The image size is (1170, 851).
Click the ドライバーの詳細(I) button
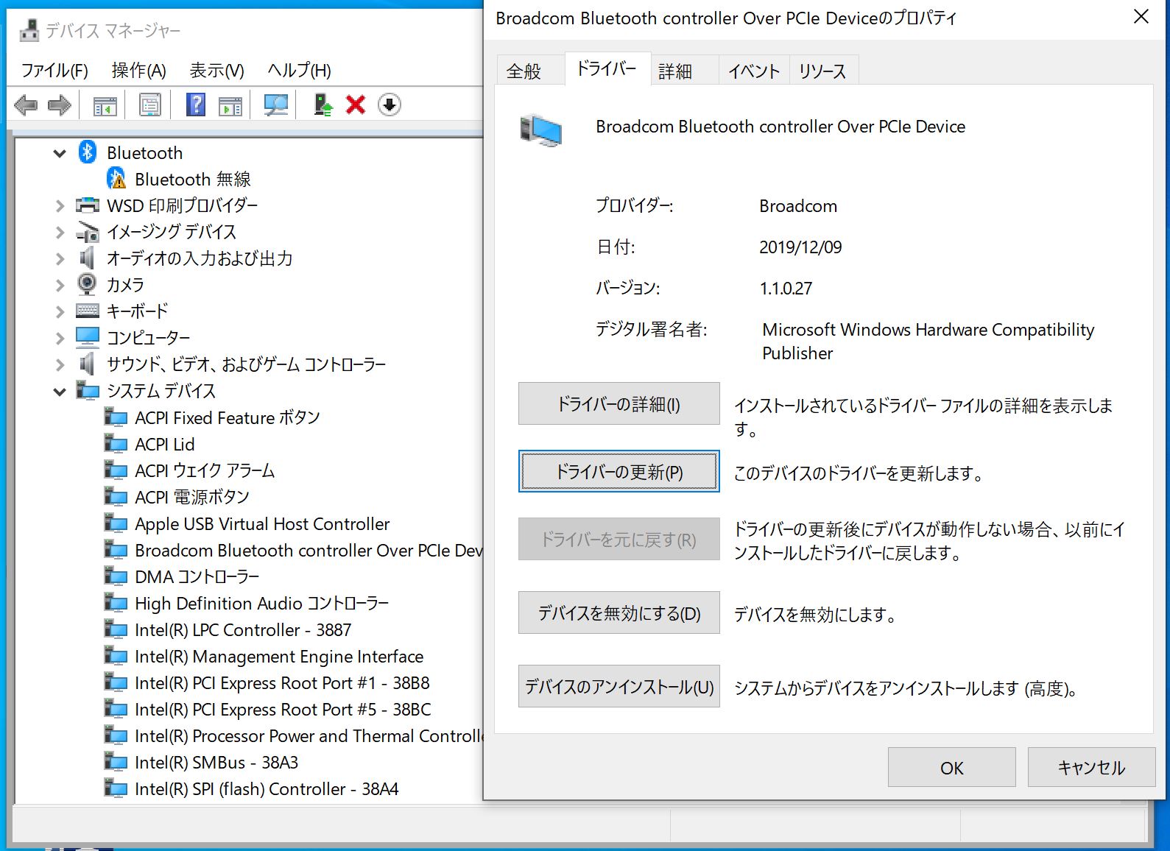coord(619,403)
